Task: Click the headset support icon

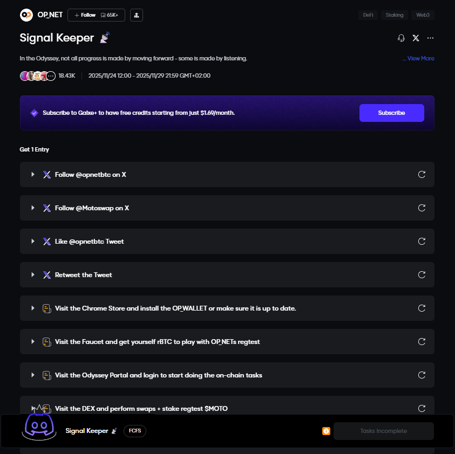Action: pos(401,38)
